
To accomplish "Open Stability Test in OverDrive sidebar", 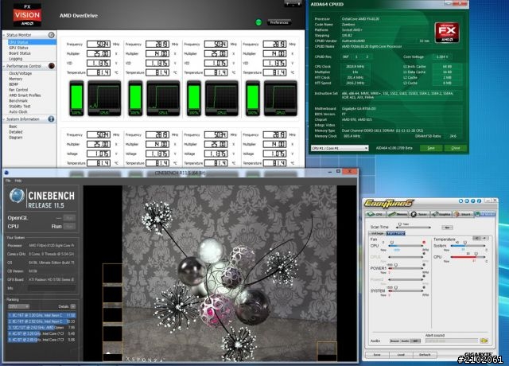I will pos(19,106).
